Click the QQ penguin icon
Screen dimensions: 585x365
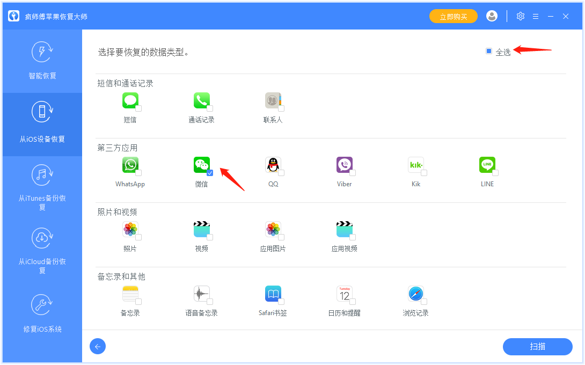[x=273, y=165]
